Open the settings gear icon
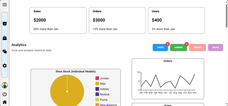The image size is (228, 106). point(5,66)
